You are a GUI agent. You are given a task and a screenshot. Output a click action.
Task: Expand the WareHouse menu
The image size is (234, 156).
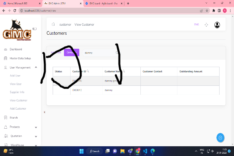tap(36, 145)
